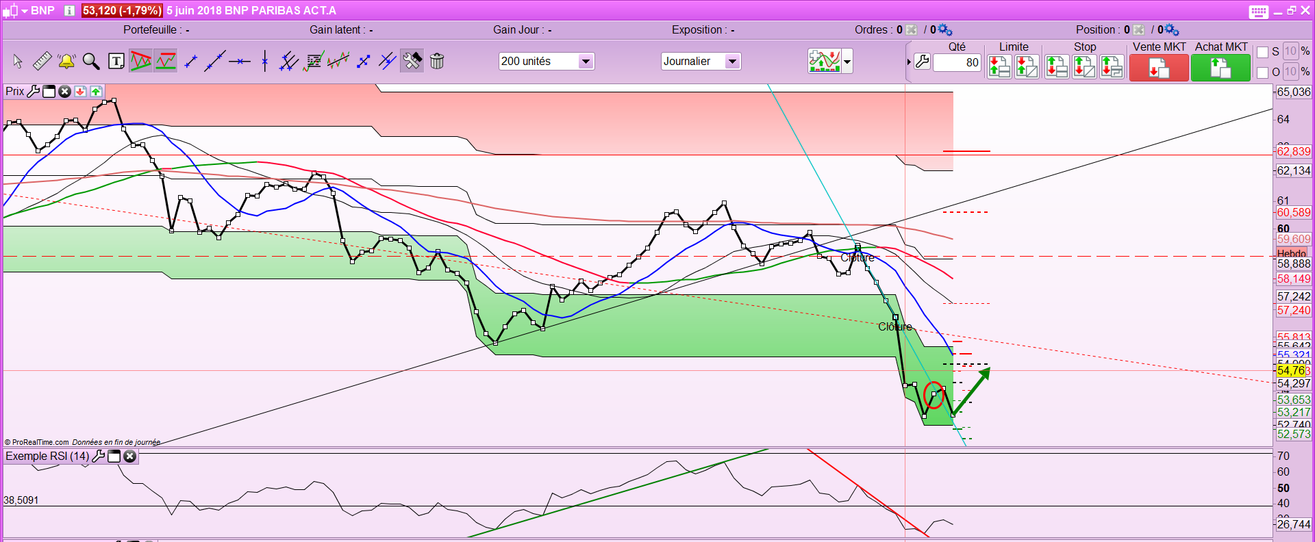Image resolution: width=1315 pixels, height=542 pixels.
Task: Open the trading order settings wrench
Action: tap(923, 62)
